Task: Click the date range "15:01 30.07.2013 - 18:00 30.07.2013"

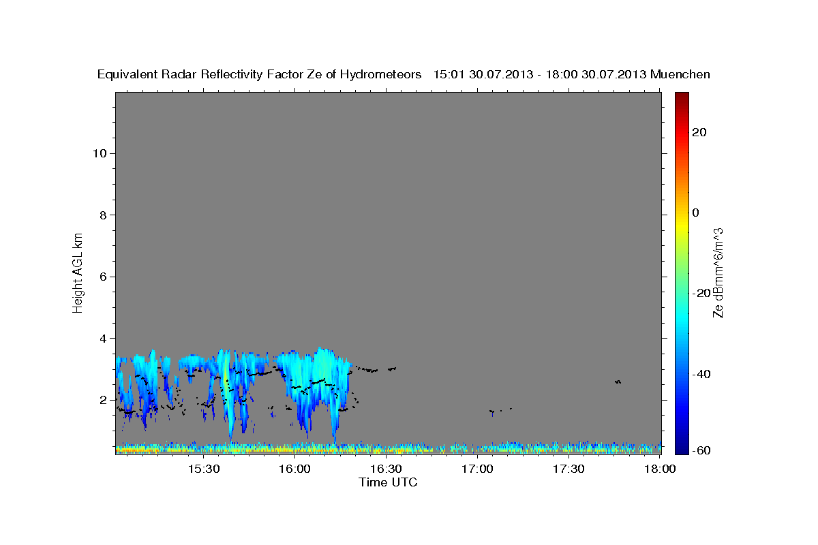Action: point(540,74)
